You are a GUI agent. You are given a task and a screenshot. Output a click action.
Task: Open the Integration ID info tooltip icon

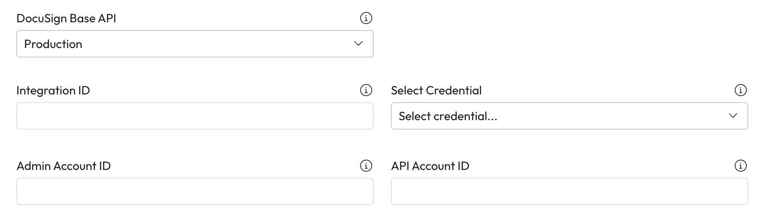coord(366,90)
